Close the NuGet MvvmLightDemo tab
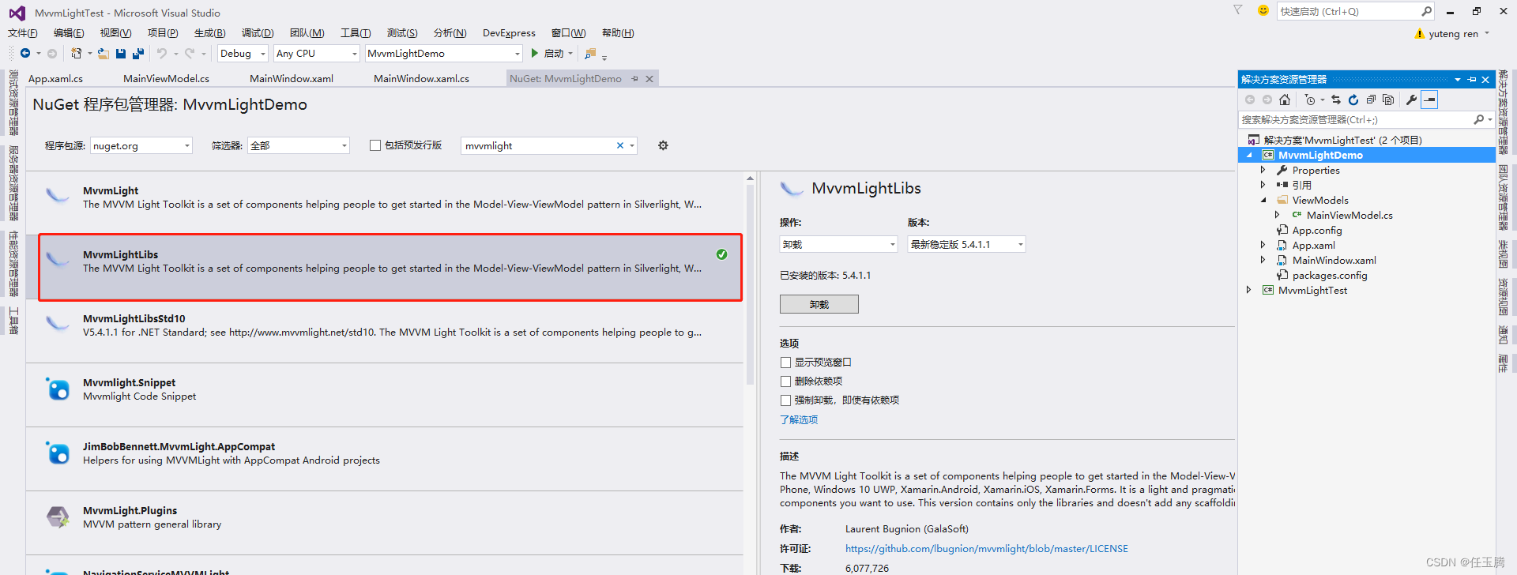The width and height of the screenshot is (1517, 575). (x=649, y=79)
